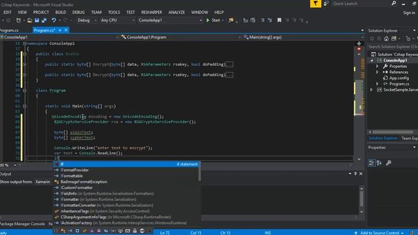Undo the last edit with Undo icon
The height and width of the screenshot is (235, 418).
54,20
